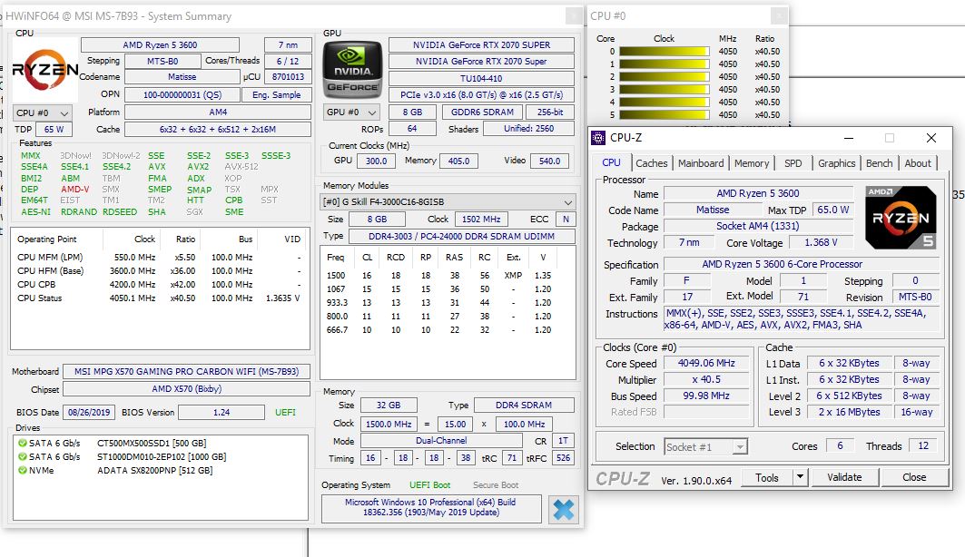This screenshot has width=965, height=557.
Task: Click green check icon beside ADATA SX8200PNP drive
Action: point(22,470)
